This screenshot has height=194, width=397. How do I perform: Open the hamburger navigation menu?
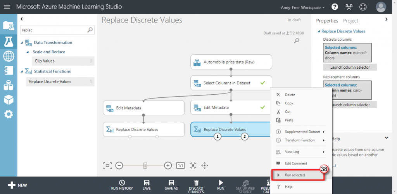pyautogui.click(x=7, y=7)
